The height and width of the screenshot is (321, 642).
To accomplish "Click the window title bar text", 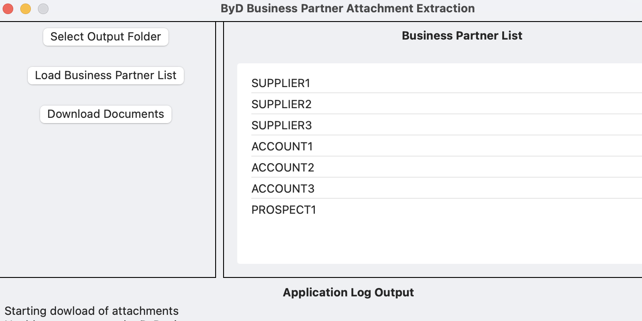I will click(347, 8).
